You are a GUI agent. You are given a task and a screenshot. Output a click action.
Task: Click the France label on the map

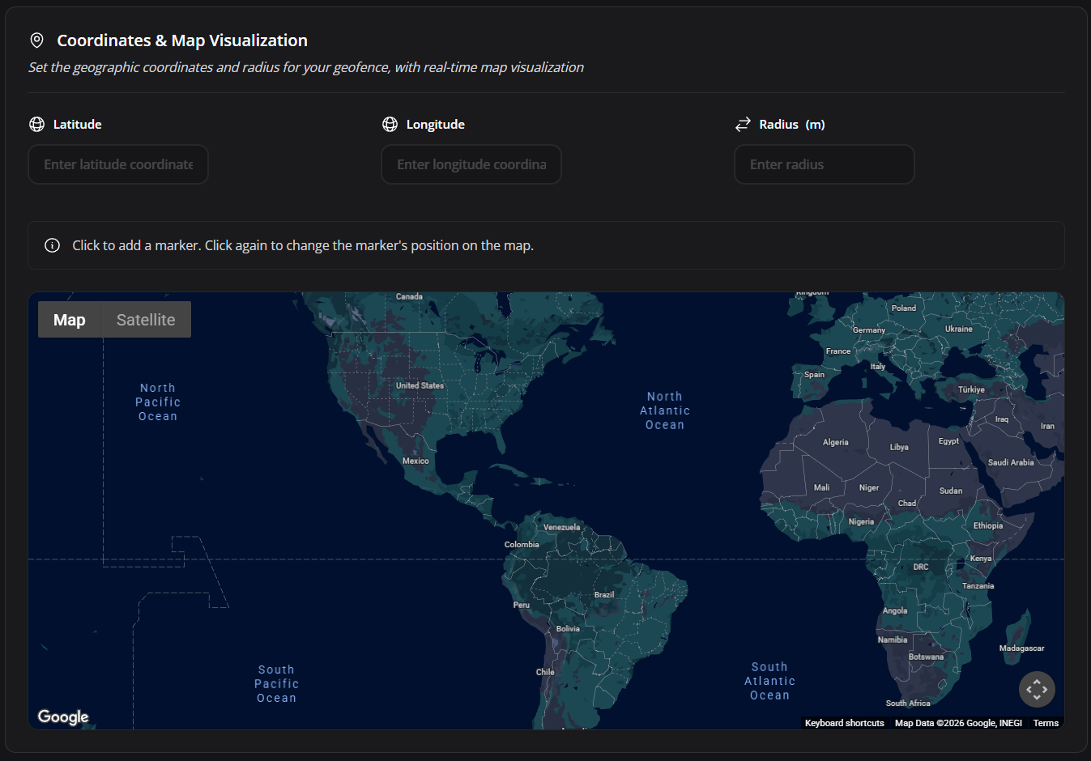[x=838, y=351]
